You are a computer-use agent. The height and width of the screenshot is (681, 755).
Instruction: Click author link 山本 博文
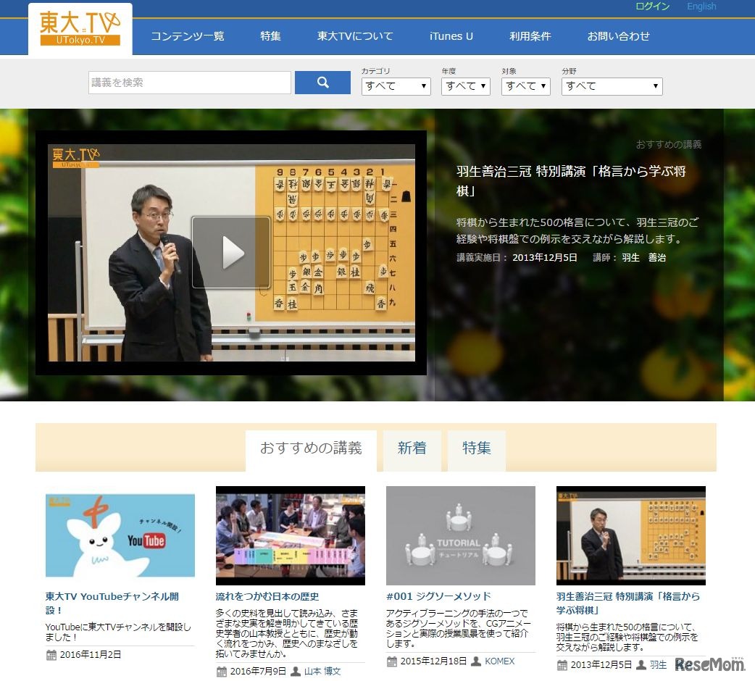point(322,672)
